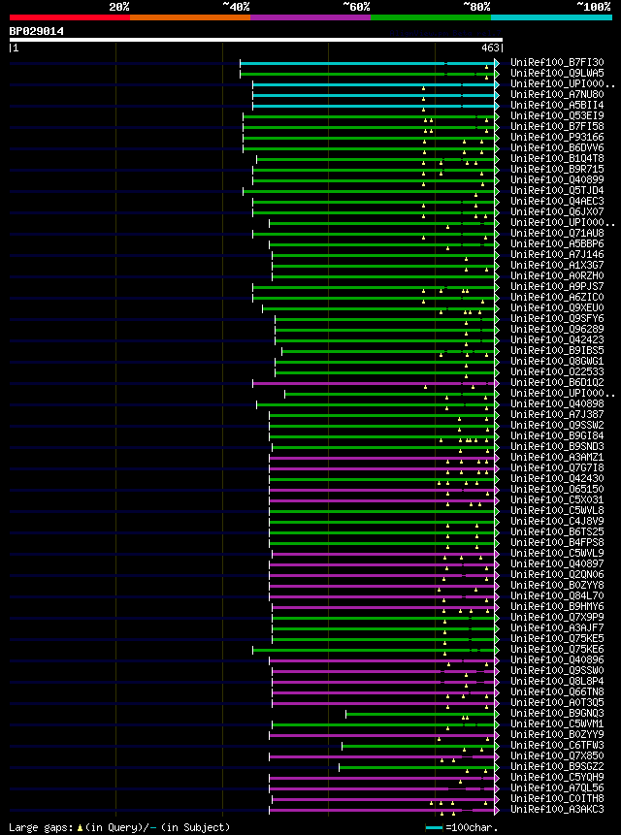This screenshot has height=835, width=621.
Task: Select the UniRef100_A9PJS7 label
Action: point(558,286)
